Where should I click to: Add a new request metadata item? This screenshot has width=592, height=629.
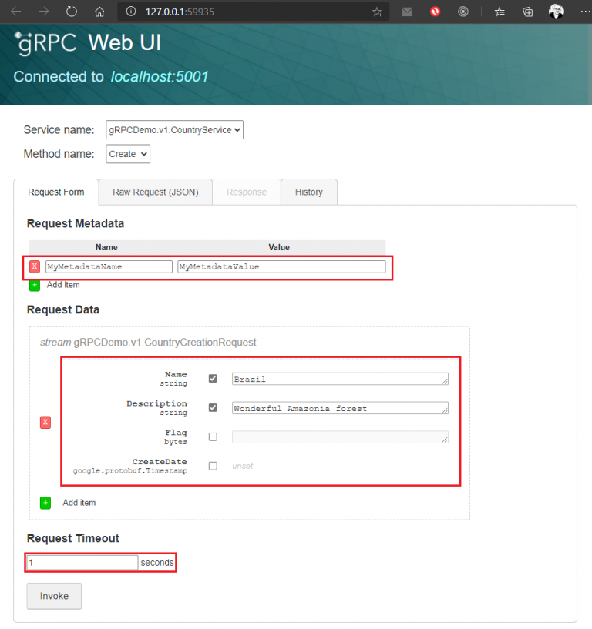pyautogui.click(x=35, y=285)
